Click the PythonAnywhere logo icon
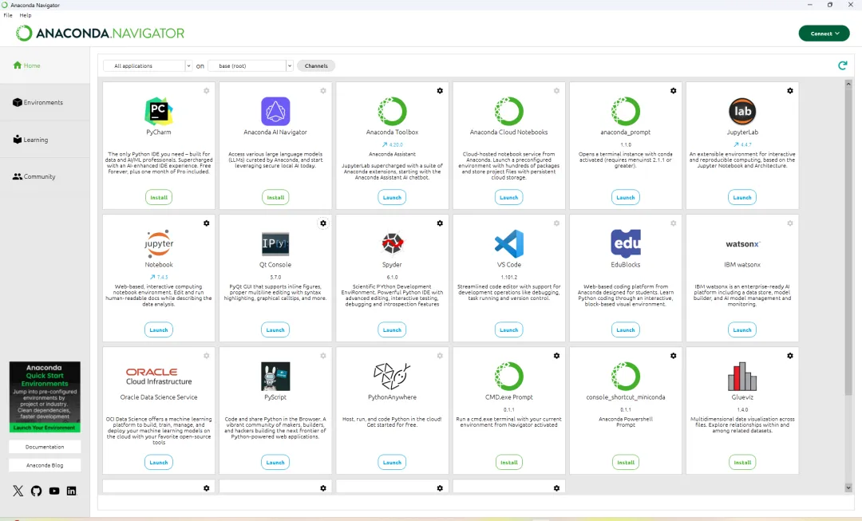This screenshot has height=521, width=862. [x=392, y=377]
